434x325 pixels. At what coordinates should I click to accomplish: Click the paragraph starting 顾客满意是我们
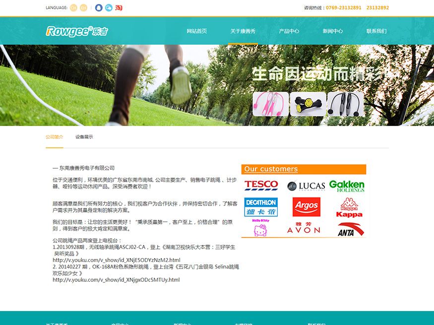(x=145, y=207)
